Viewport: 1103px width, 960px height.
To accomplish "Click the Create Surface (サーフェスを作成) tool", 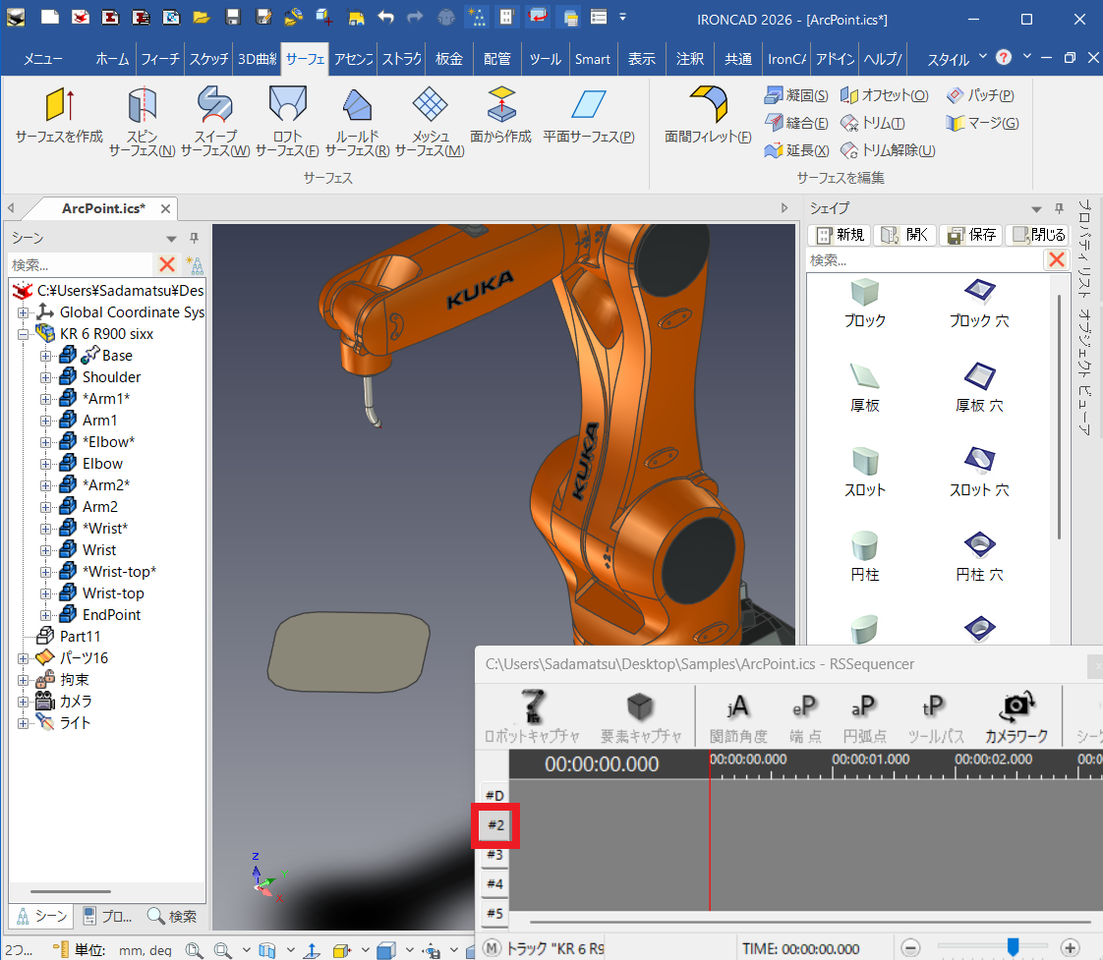I will [59, 115].
